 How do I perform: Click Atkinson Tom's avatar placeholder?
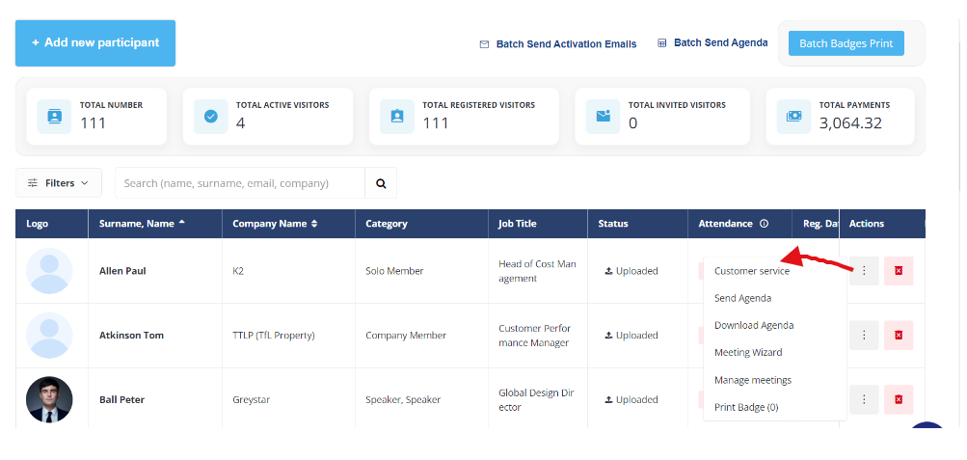click(49, 335)
